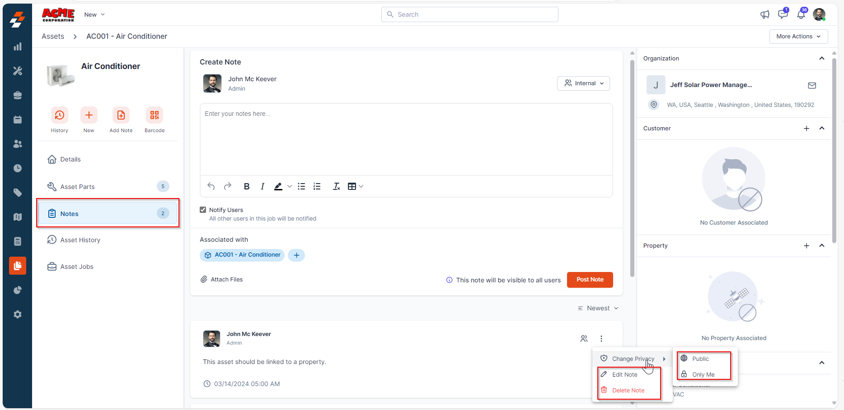Add another association with the plus button
Screen dimensions: 844x410
(x=296, y=255)
